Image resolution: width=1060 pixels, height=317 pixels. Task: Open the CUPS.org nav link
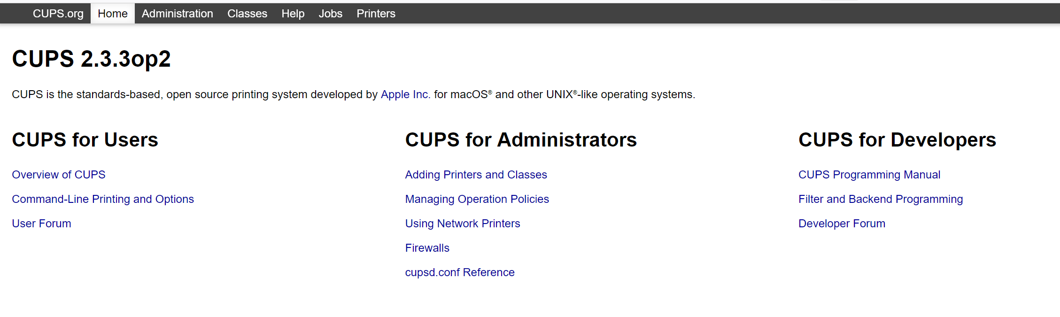coord(58,14)
